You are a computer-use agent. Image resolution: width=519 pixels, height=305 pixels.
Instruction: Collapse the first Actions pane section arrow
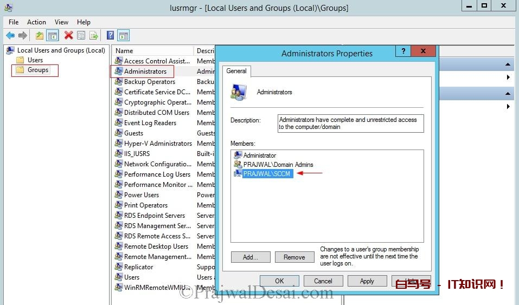(508, 64)
